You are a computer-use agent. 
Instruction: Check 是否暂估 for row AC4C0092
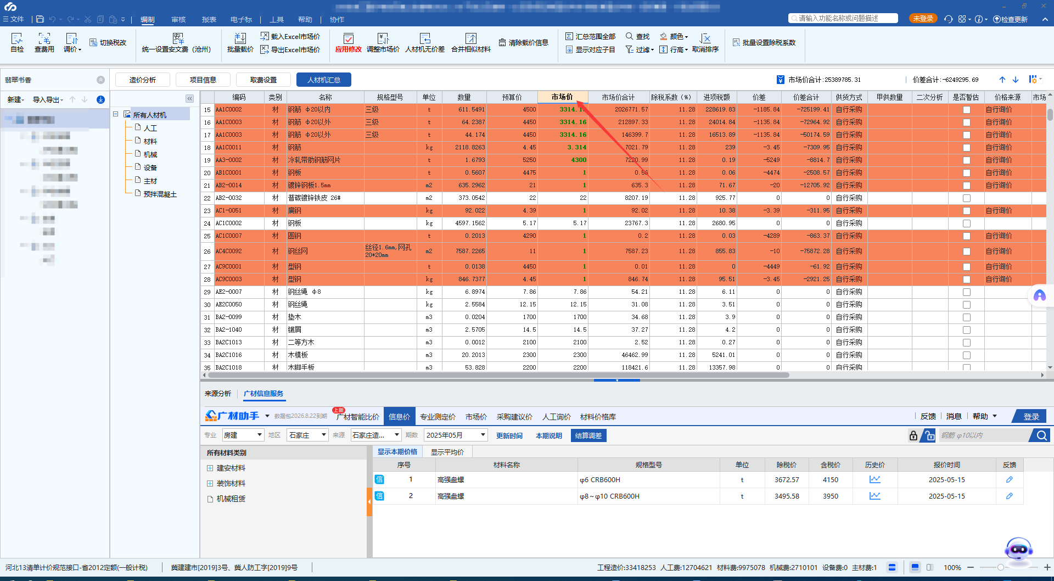point(967,252)
